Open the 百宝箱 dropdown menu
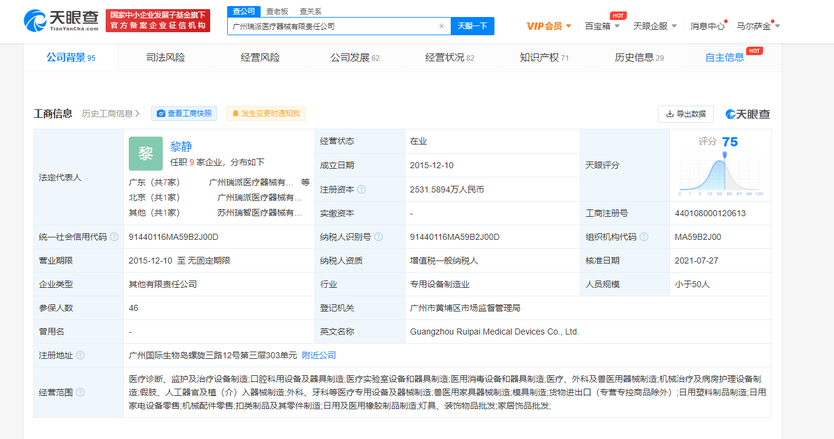 (x=602, y=26)
